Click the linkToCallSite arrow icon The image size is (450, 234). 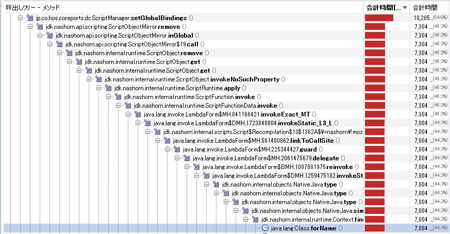click(x=168, y=140)
